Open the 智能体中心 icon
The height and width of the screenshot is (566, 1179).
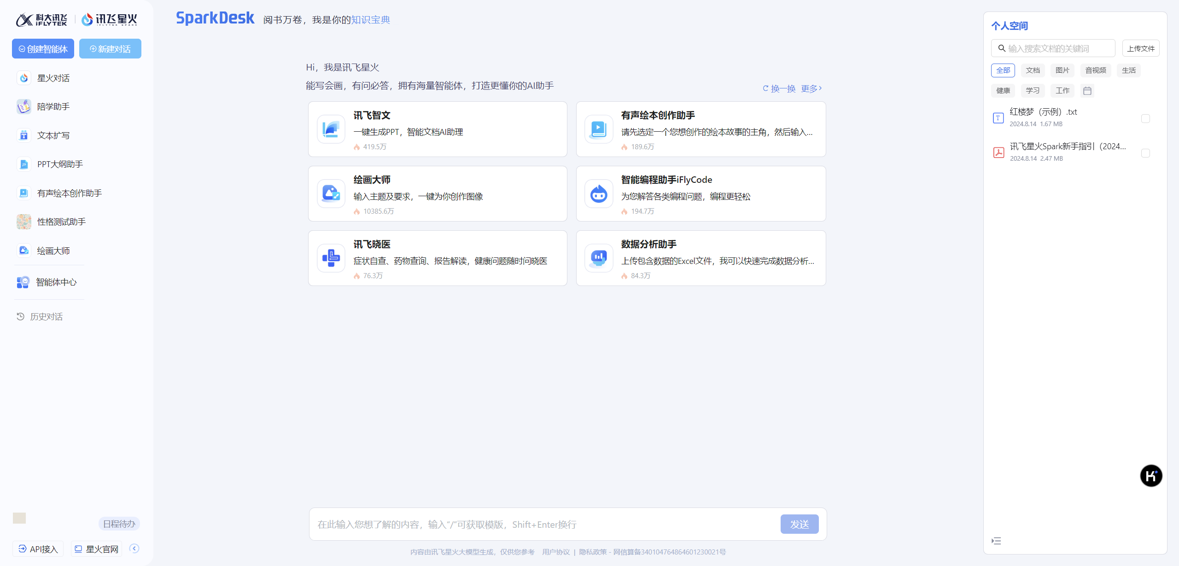click(23, 282)
